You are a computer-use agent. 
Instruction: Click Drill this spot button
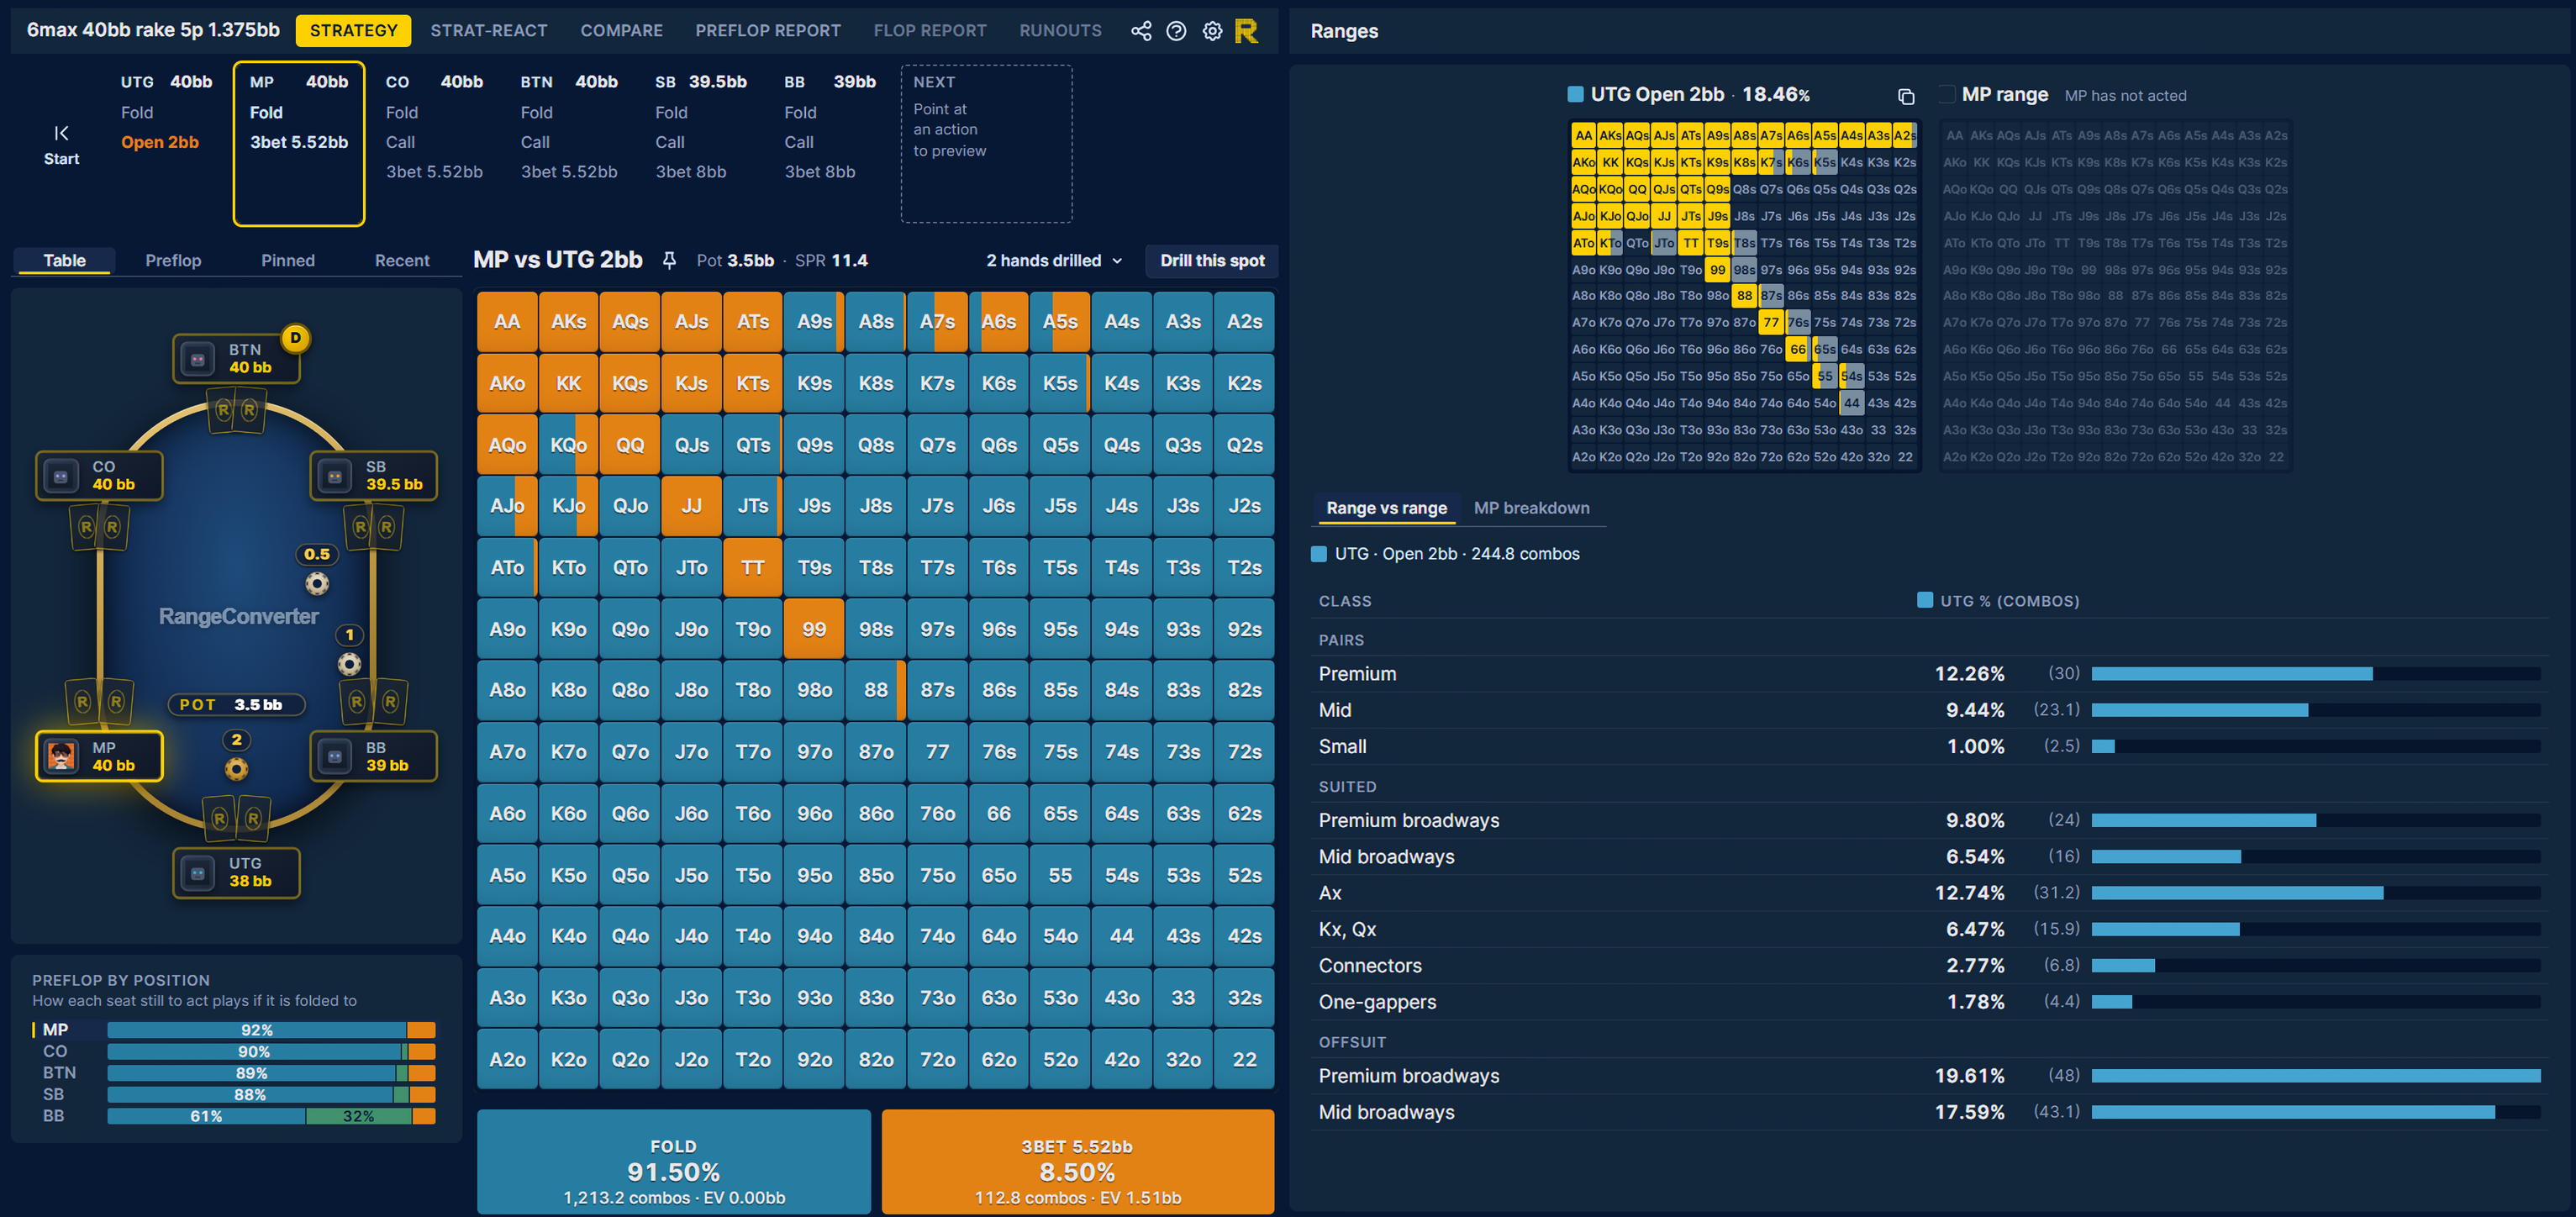pos(1212,260)
